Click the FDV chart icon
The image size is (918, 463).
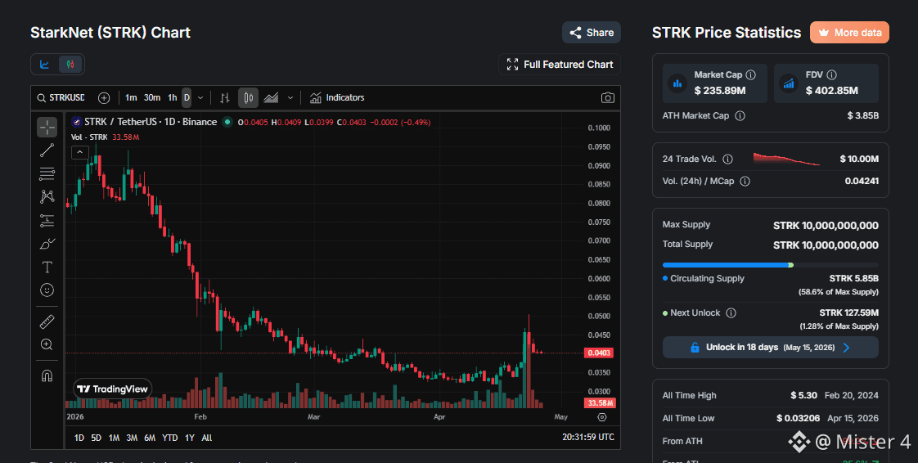[789, 83]
